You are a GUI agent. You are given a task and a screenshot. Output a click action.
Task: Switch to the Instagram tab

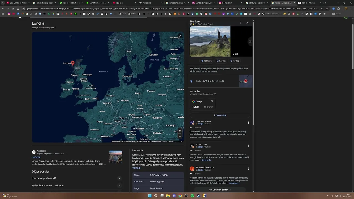point(230,3)
